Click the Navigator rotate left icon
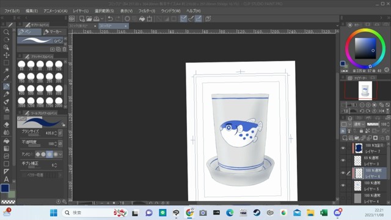391x220 pixels. [362, 111]
